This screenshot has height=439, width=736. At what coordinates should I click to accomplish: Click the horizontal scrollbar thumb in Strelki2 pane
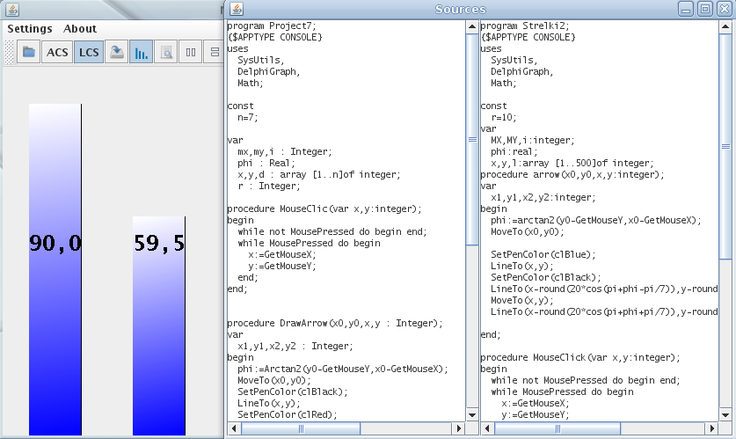557,428
